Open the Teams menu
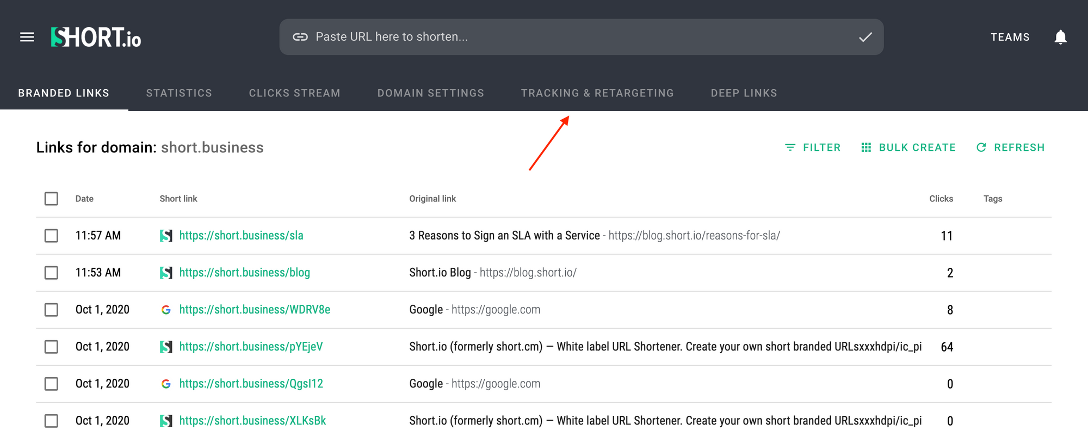1088x437 pixels. [x=1010, y=37]
